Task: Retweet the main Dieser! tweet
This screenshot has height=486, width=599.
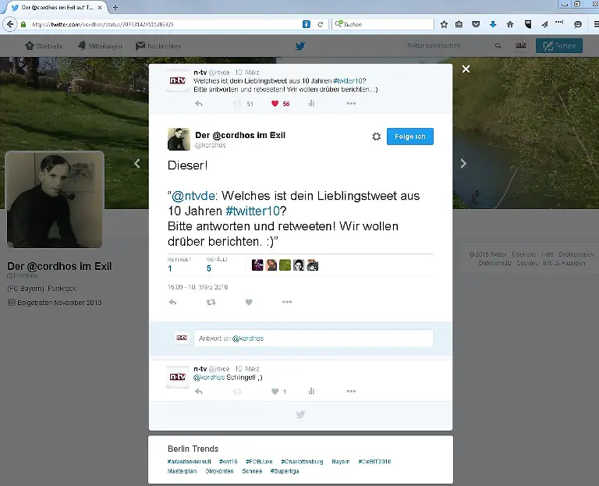Action: (x=211, y=302)
